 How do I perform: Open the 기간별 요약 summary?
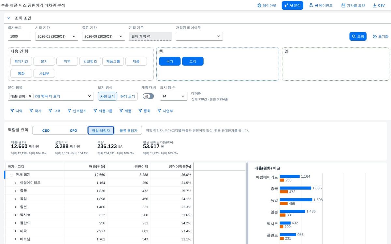(353, 6)
